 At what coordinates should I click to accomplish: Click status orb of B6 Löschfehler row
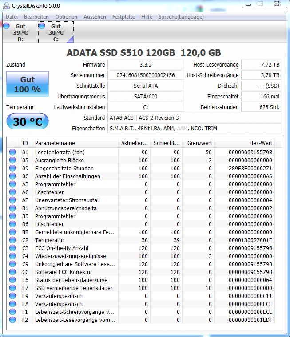[12, 224]
